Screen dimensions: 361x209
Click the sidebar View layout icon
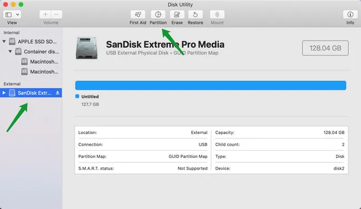tap(8, 15)
